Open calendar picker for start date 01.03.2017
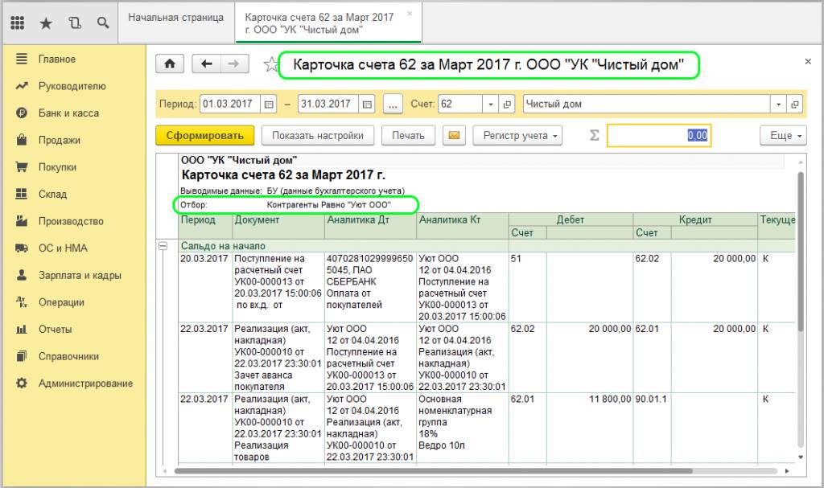This screenshot has height=488, width=824. click(x=269, y=105)
